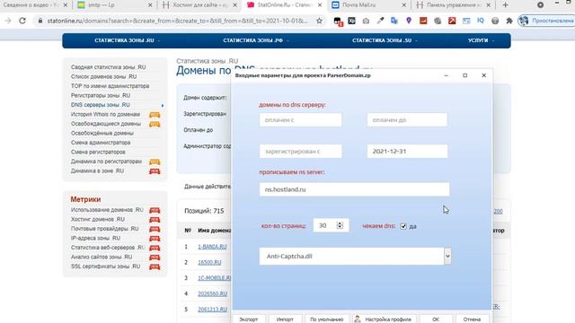Close the smtp — Lp tab
The width and height of the screenshot is (575, 323).
[150, 5]
